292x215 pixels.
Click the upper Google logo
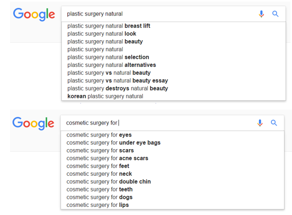(x=34, y=15)
